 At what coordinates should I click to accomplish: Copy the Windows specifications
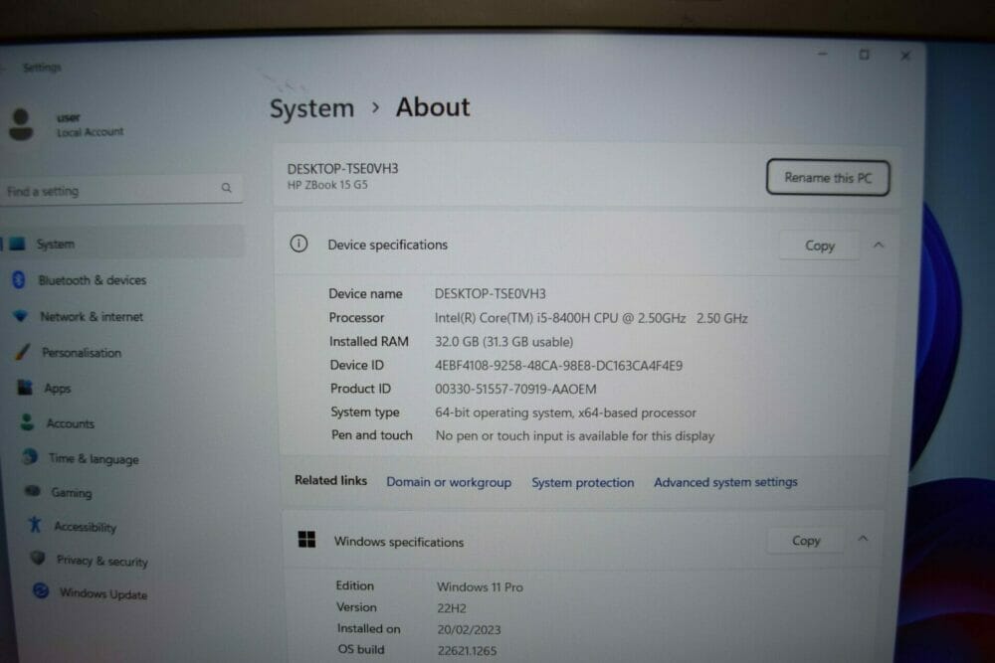[805, 540]
